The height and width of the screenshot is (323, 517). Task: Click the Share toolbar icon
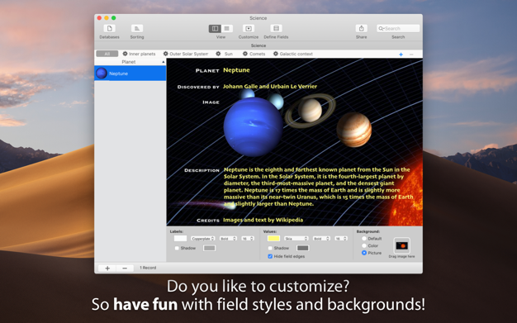pyautogui.click(x=362, y=28)
